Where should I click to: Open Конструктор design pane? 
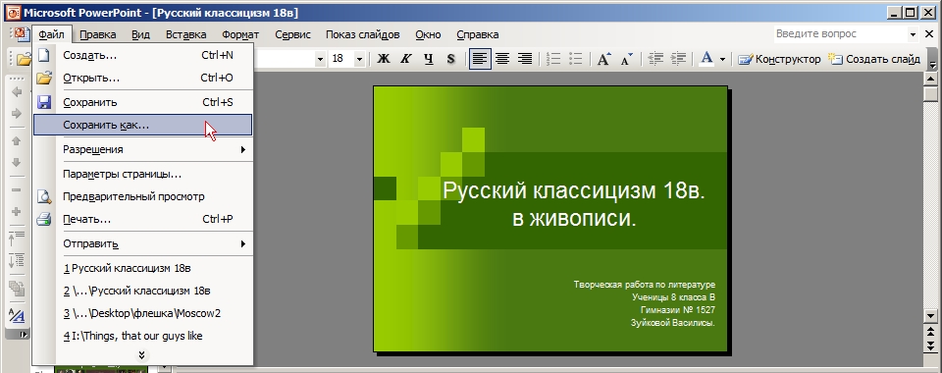click(779, 59)
